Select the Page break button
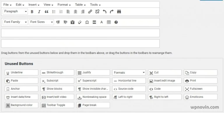 (93, 105)
